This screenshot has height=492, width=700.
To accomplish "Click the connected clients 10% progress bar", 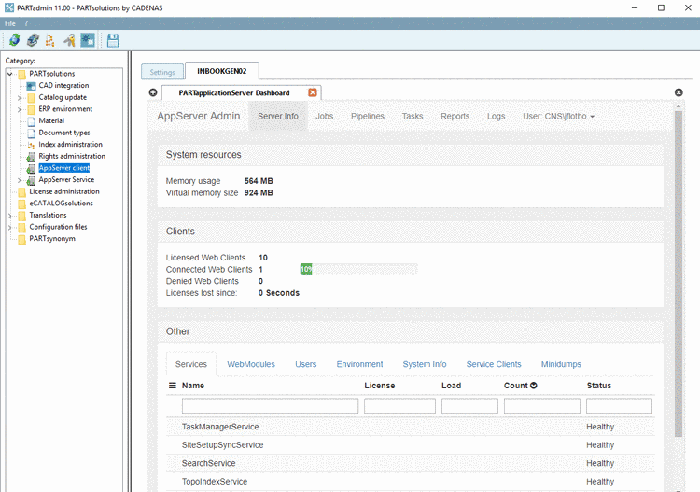I will (x=358, y=269).
